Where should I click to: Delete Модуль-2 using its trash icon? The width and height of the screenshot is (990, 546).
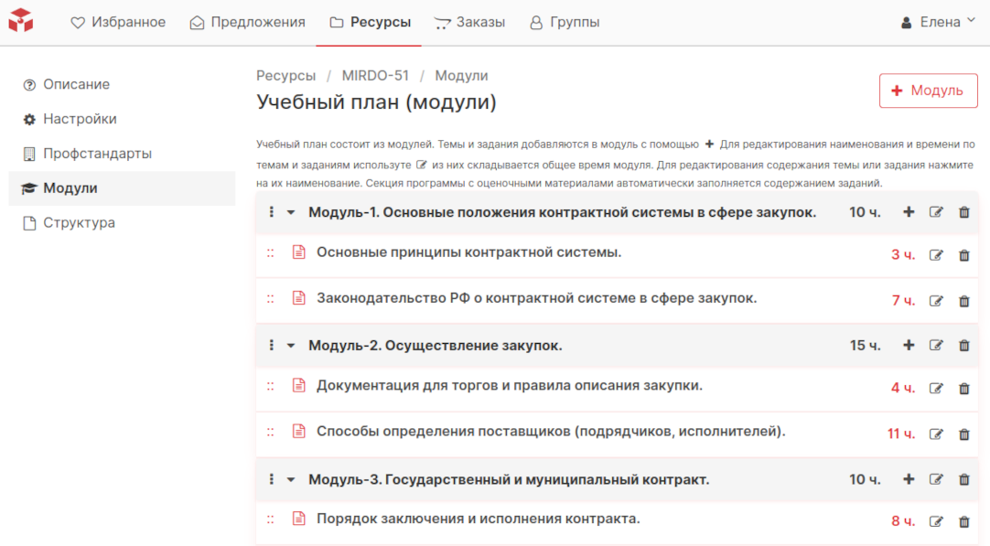pos(963,346)
